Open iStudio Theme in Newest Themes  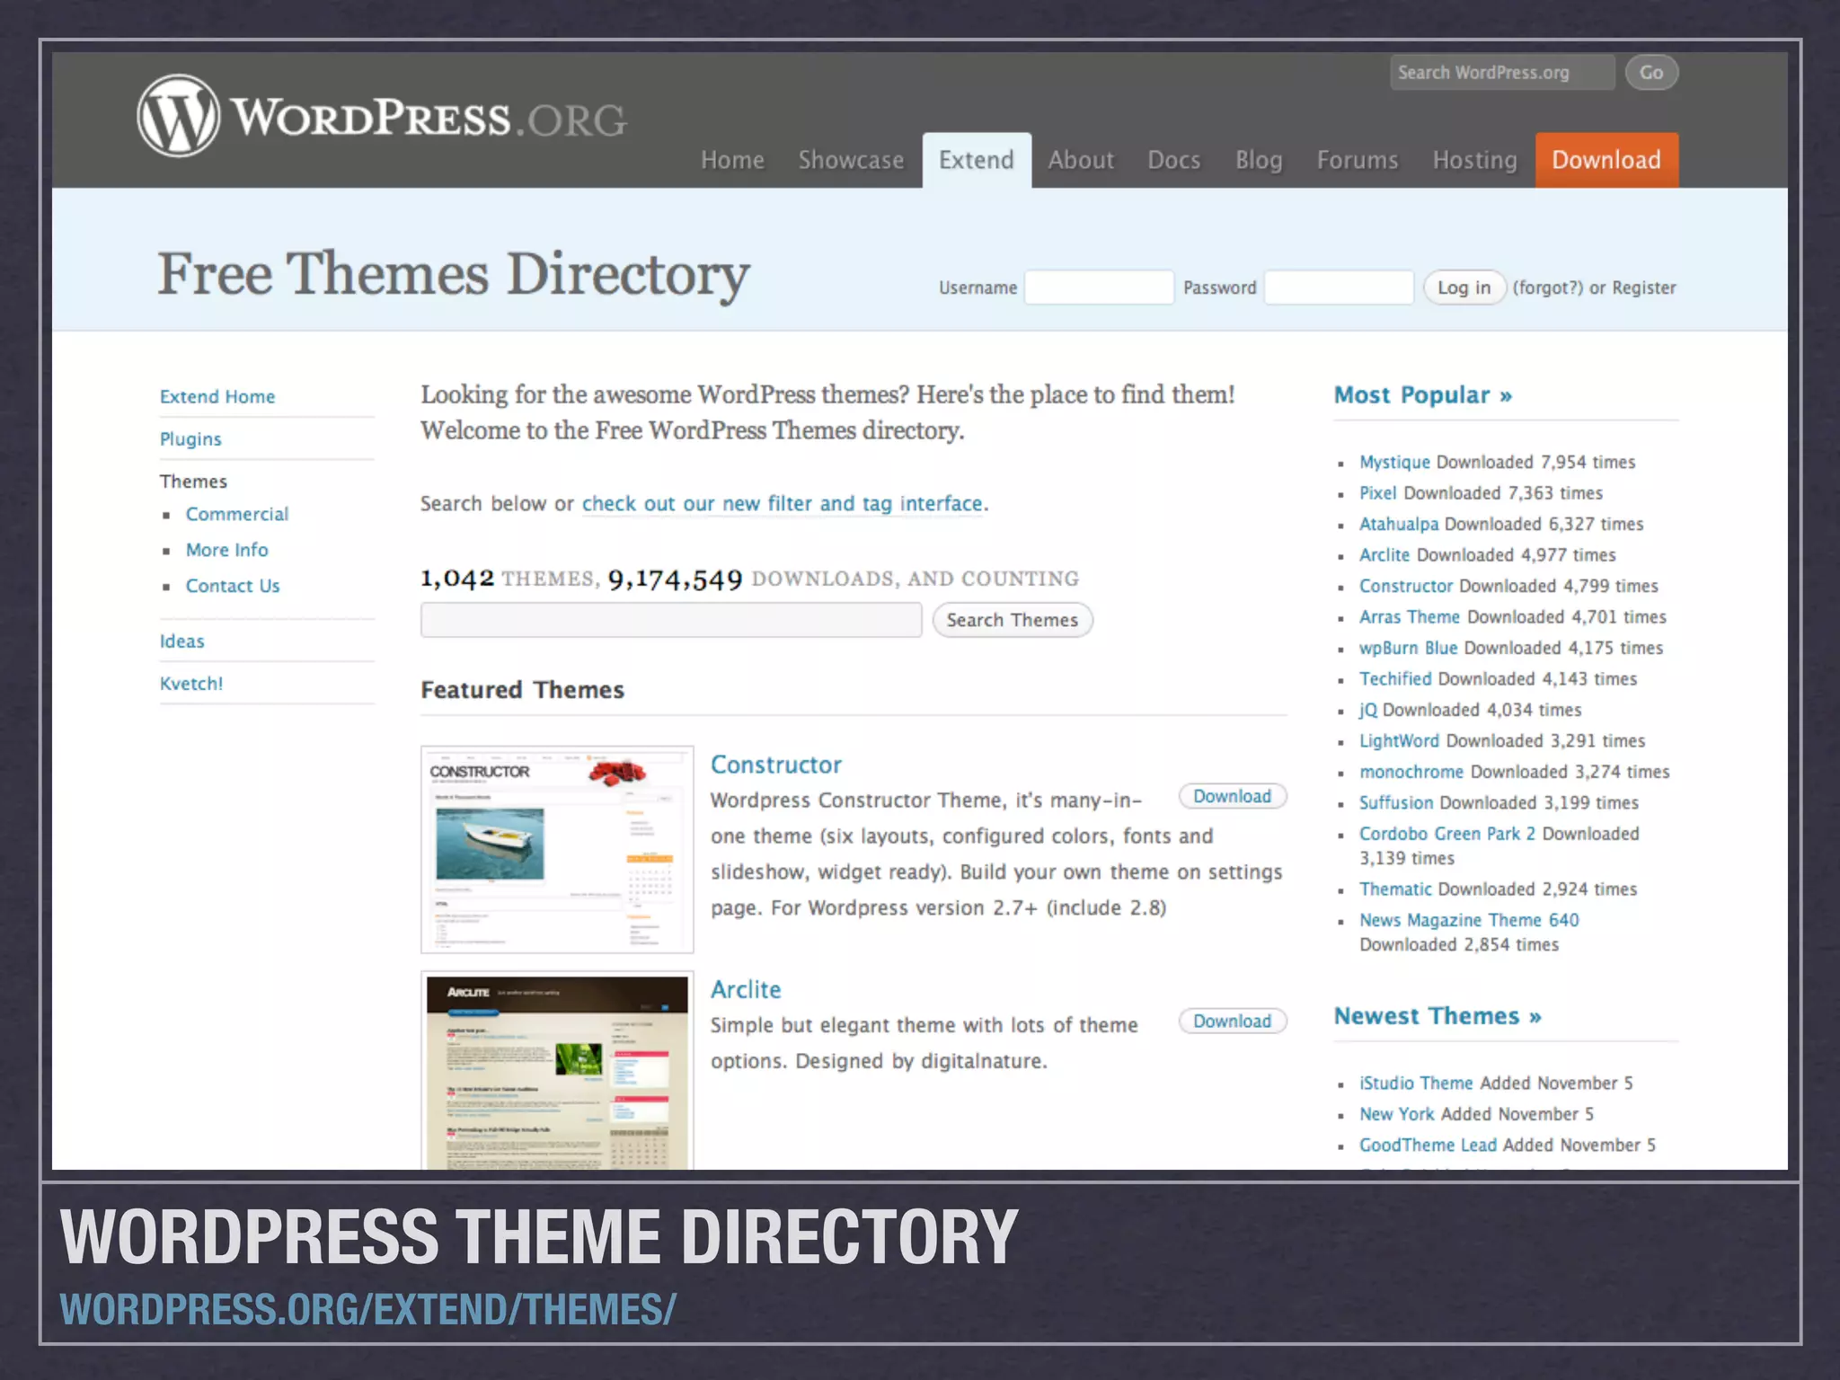(x=1416, y=1083)
